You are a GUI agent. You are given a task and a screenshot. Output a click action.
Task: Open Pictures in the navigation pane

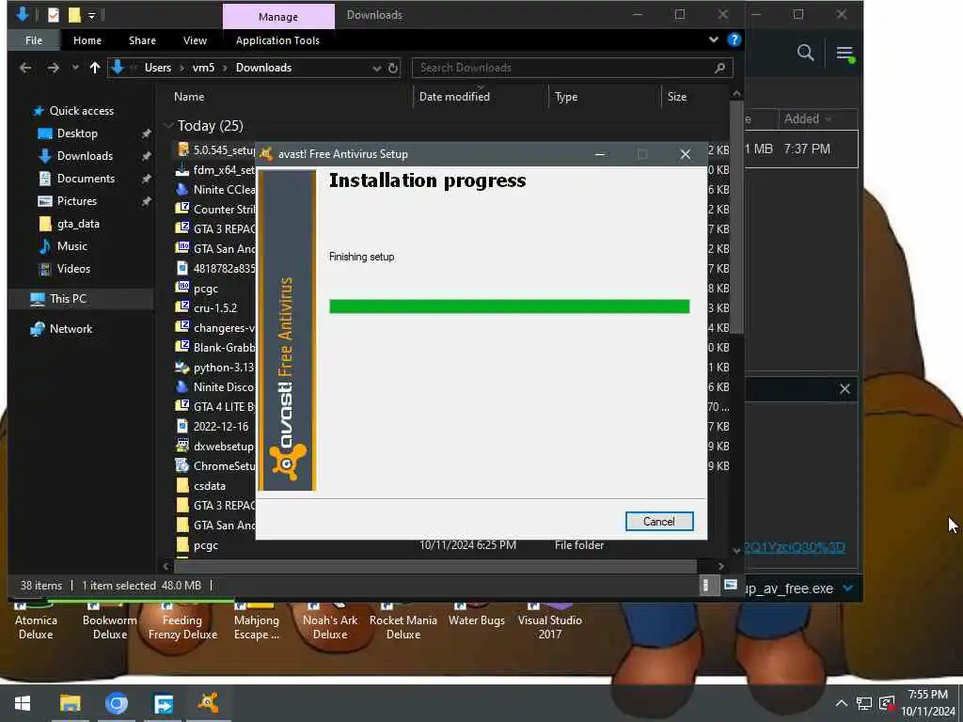77,201
